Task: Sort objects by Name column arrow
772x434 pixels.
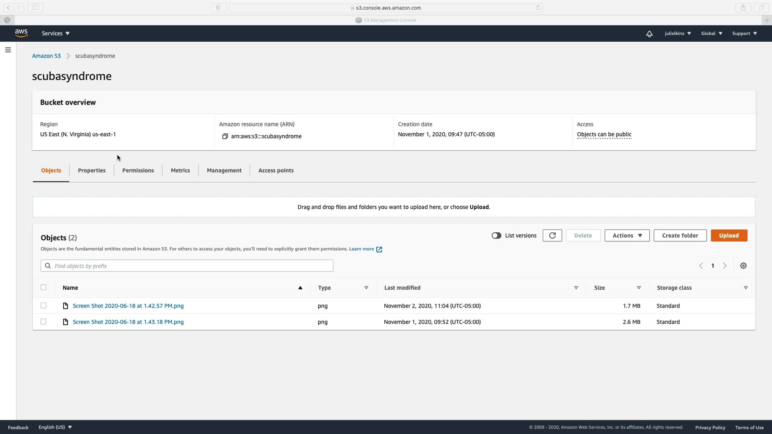Action: pos(300,288)
